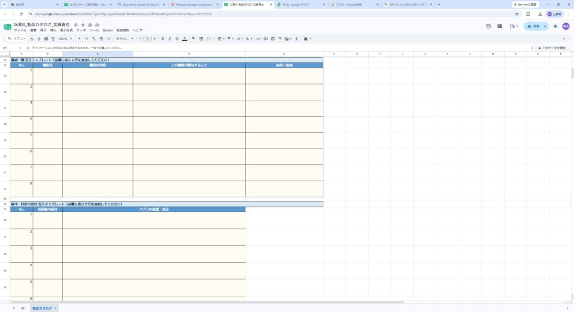Screen dimensions: 574x312
Task: Open the fill color paint bucket
Action: tap(193, 39)
